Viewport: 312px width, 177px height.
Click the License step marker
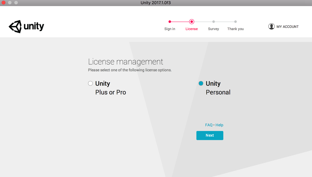[x=192, y=22]
